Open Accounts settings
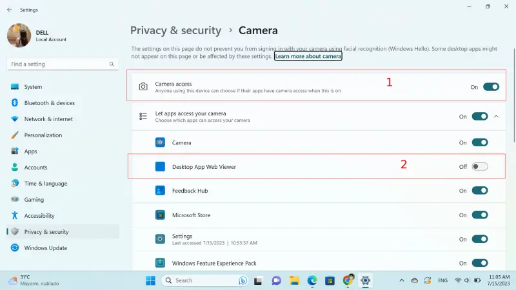516x290 pixels. tap(63, 168)
